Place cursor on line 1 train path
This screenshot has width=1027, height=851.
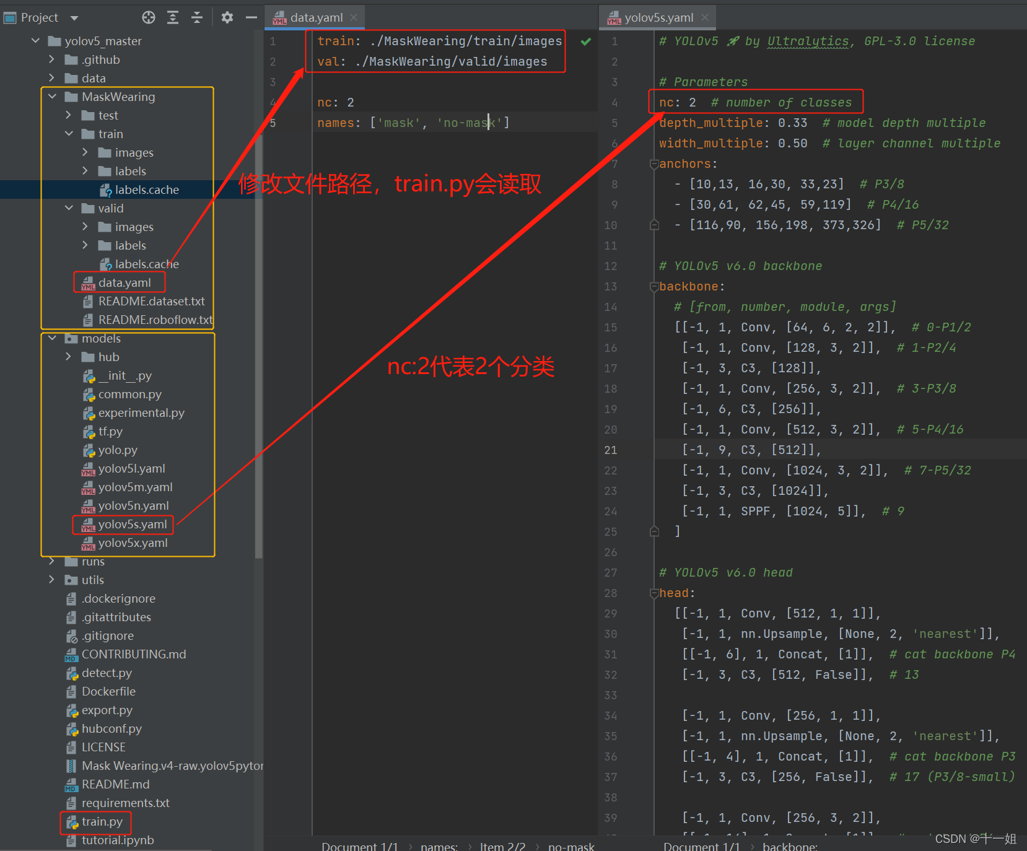tap(439, 41)
